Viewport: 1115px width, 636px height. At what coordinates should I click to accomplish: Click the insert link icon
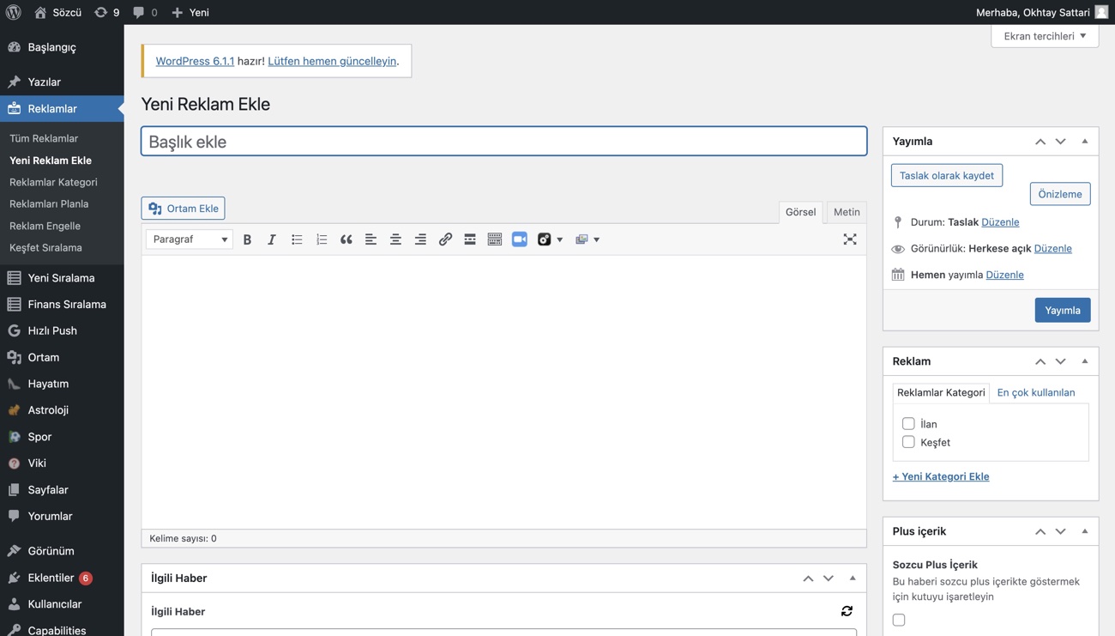point(445,239)
